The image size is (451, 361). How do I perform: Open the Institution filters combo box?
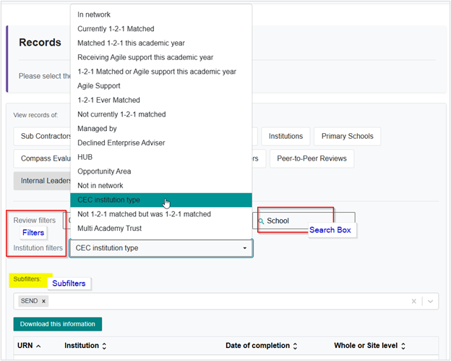tap(160, 248)
